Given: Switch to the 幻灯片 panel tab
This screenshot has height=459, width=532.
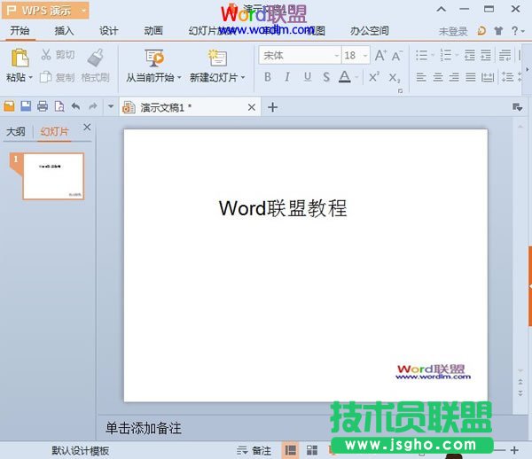Looking at the screenshot, I should (54, 131).
